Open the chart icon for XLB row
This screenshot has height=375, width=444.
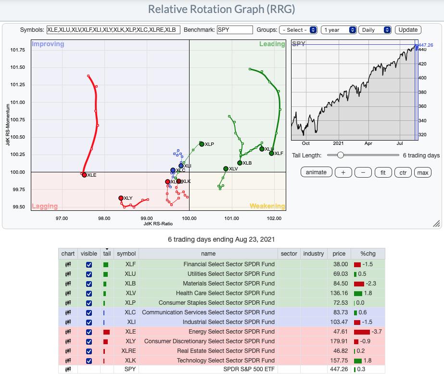point(68,284)
